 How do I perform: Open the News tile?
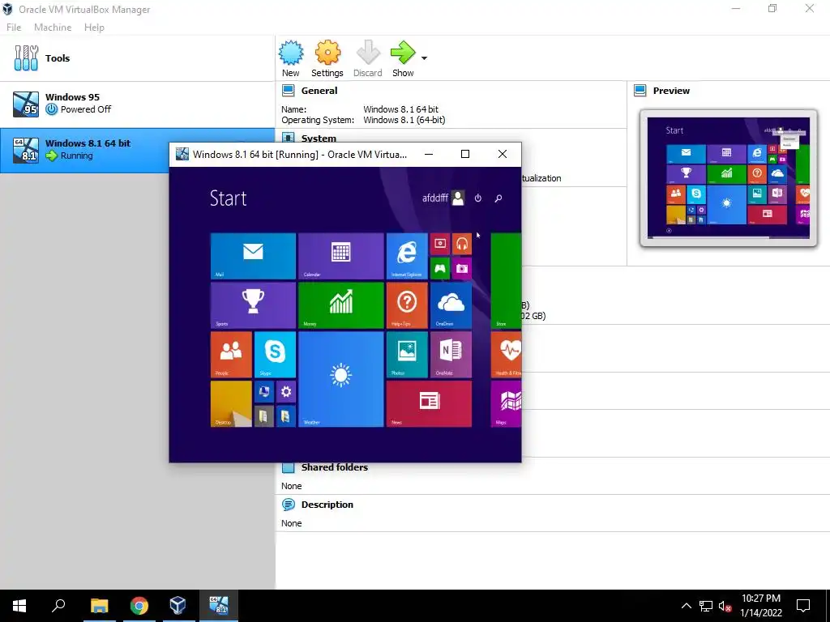click(x=429, y=403)
